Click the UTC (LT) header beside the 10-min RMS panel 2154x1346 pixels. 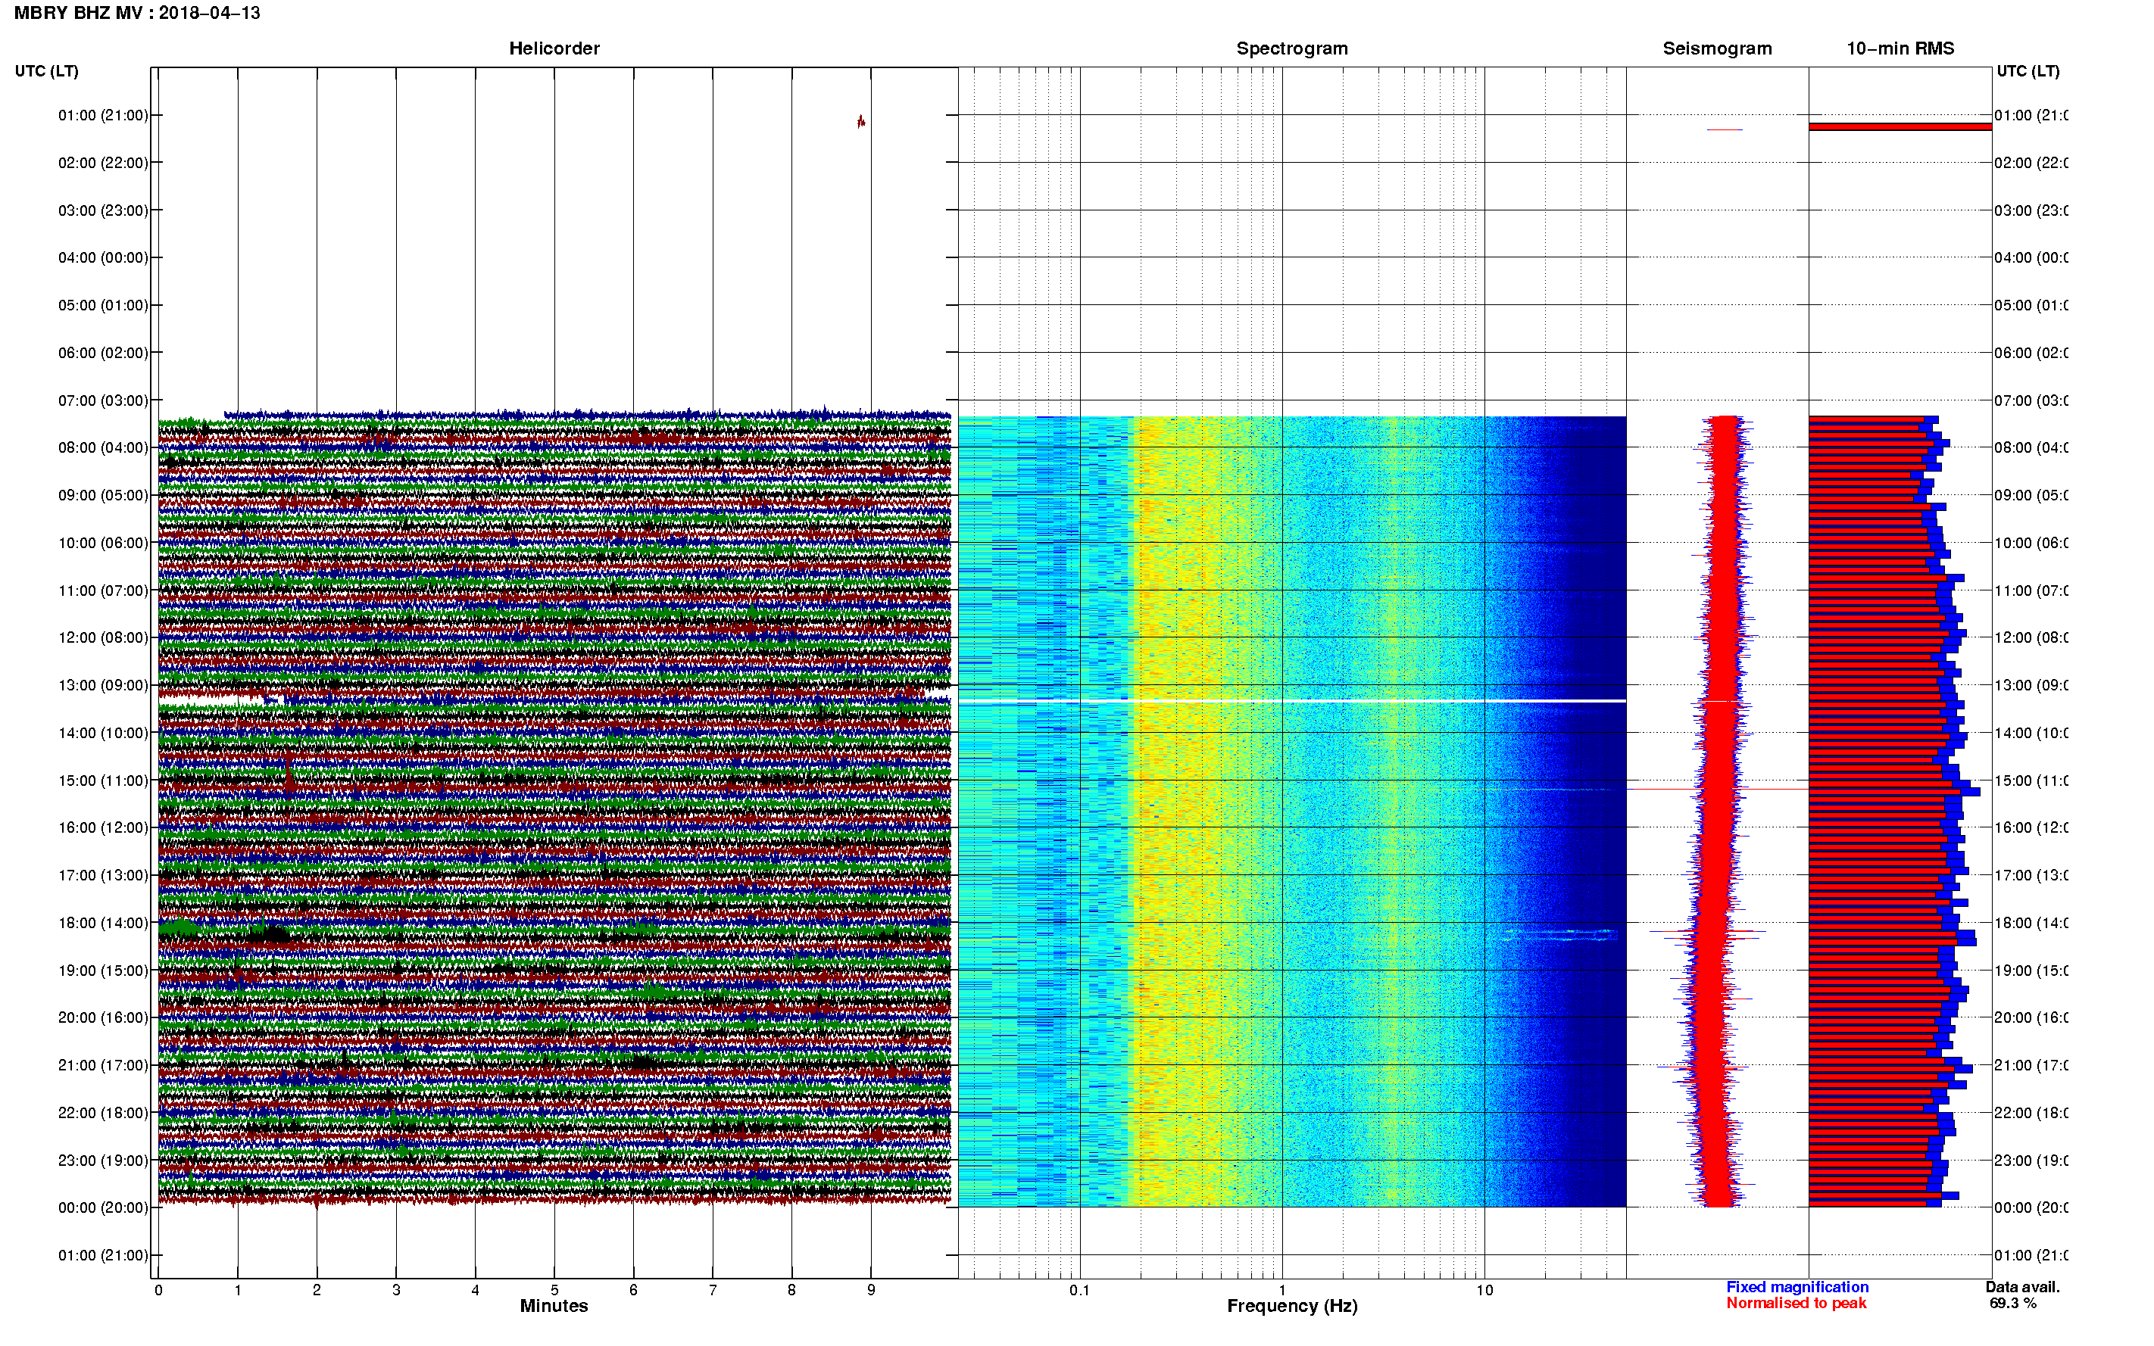coord(2028,71)
